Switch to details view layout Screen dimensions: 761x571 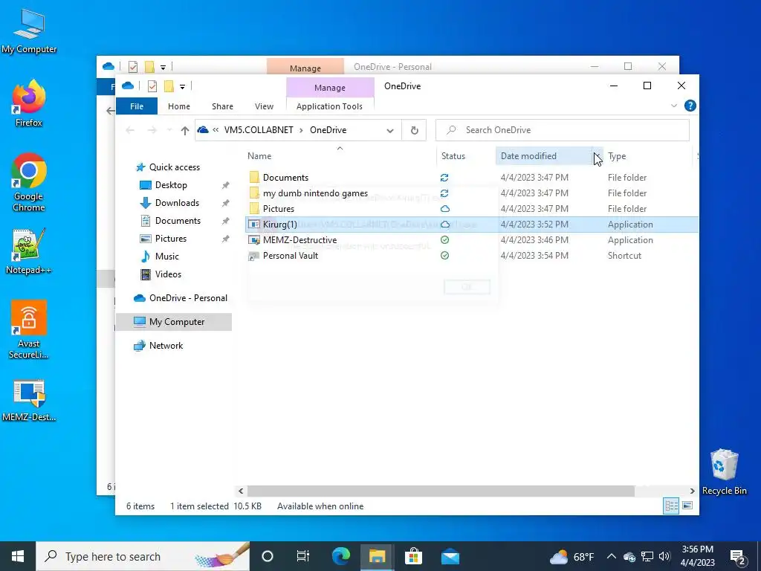(x=671, y=506)
